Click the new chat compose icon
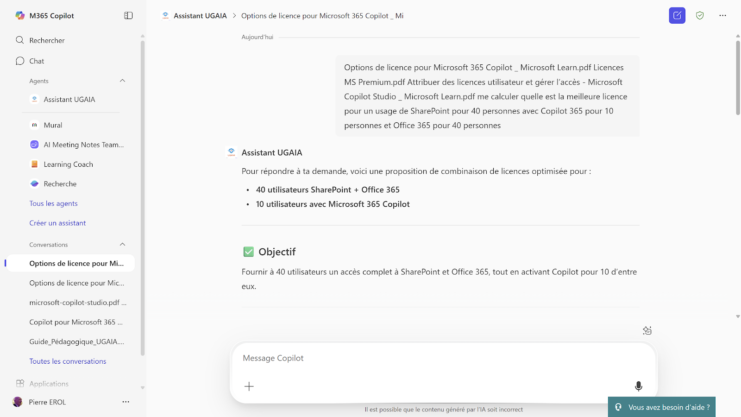741x417 pixels. 677,15
